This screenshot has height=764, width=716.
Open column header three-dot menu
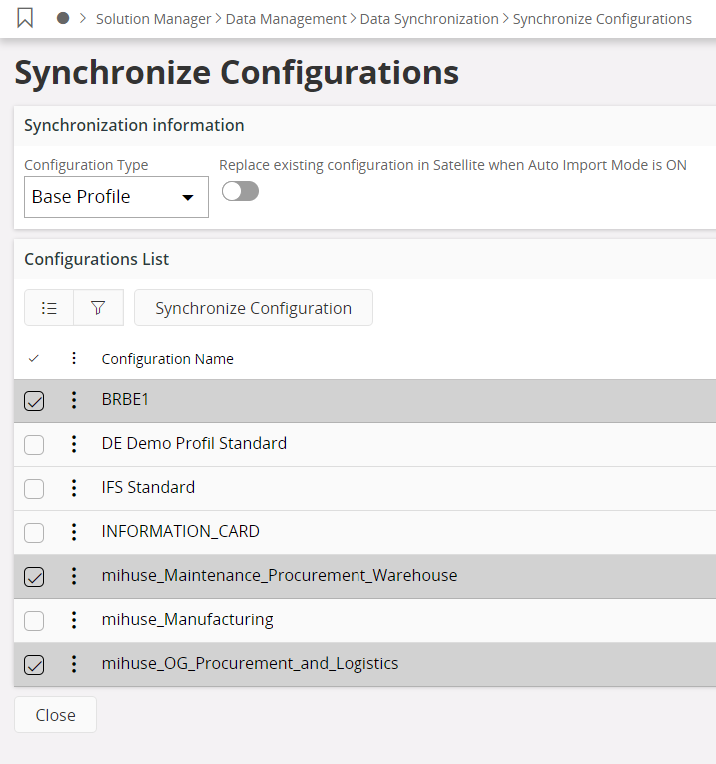(73, 359)
